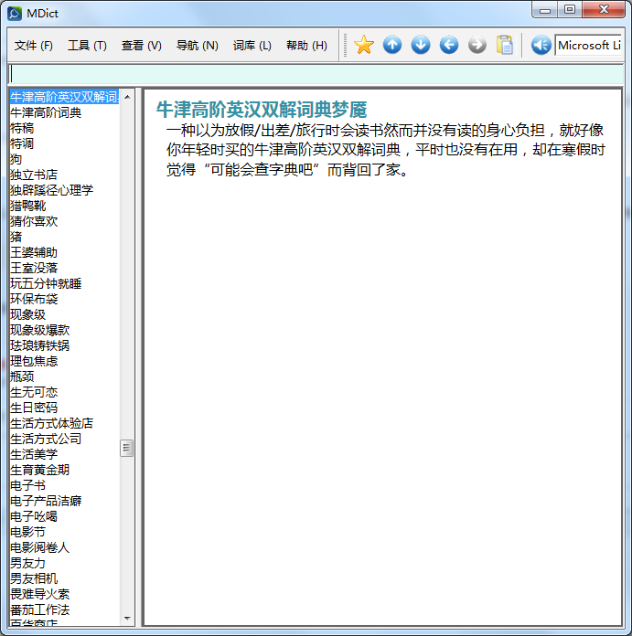Select entry 电影节

click(x=28, y=532)
